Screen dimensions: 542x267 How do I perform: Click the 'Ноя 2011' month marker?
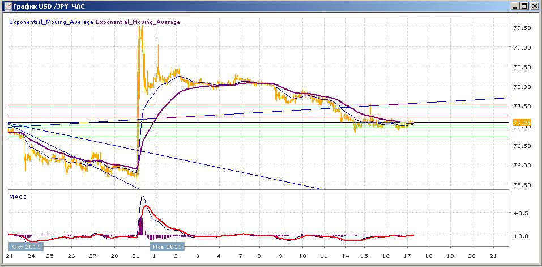click(167, 247)
